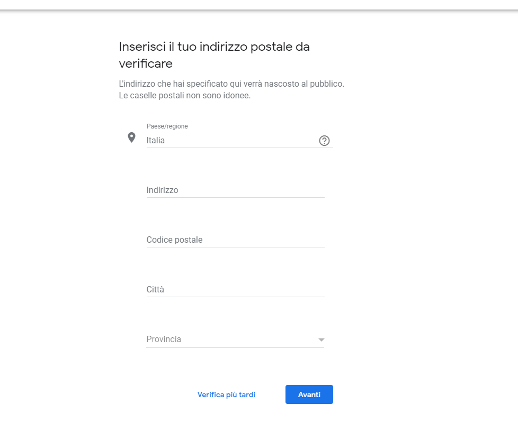Choose the Verifica più tardi link
The width and height of the screenshot is (518, 423).
pyautogui.click(x=226, y=394)
